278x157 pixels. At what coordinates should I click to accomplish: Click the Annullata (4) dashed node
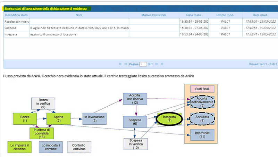202,119
